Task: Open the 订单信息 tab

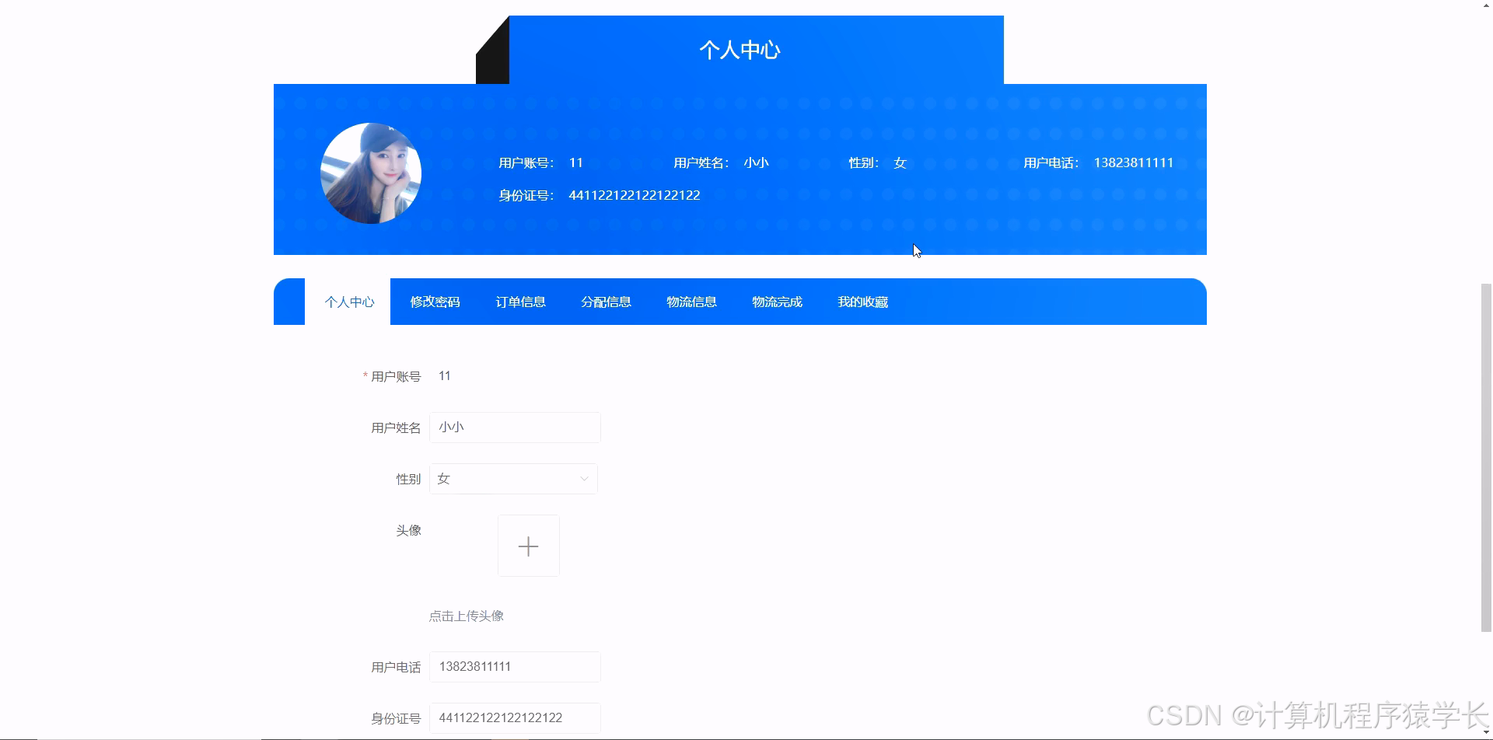Action: pyautogui.click(x=520, y=302)
